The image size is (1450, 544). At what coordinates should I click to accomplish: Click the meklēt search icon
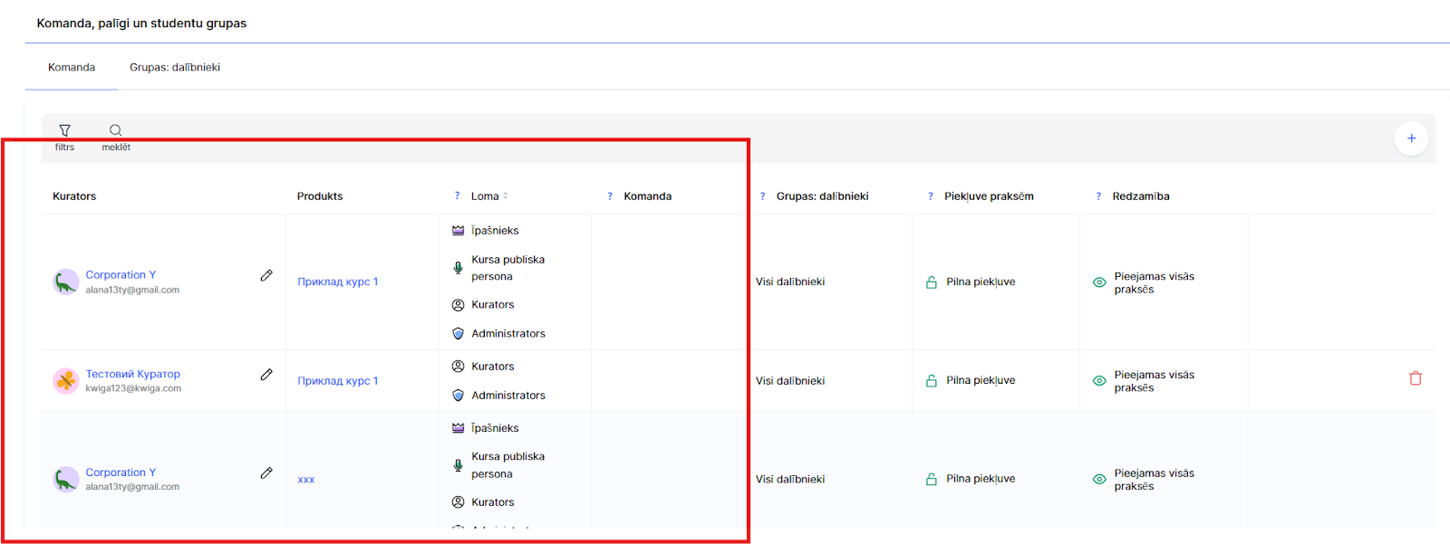[x=115, y=131]
